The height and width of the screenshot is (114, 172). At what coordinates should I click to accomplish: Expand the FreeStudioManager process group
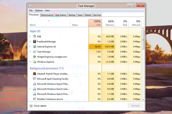[30, 41]
